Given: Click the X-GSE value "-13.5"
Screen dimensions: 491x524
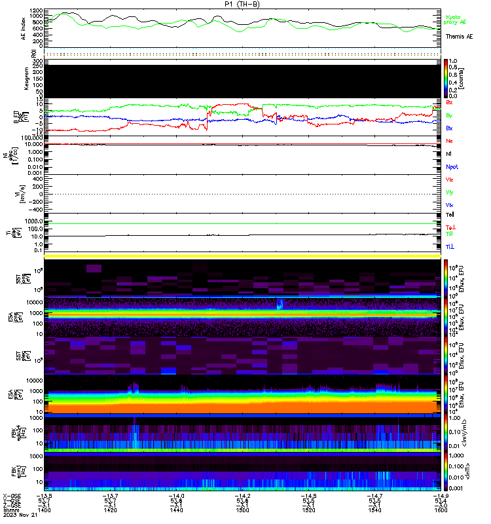Looking at the screenshot, I should click(44, 496).
